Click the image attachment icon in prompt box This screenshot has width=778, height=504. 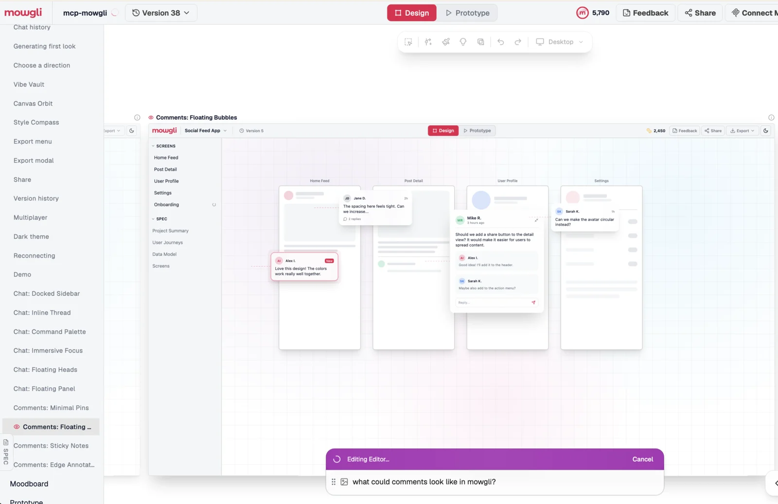(x=344, y=482)
